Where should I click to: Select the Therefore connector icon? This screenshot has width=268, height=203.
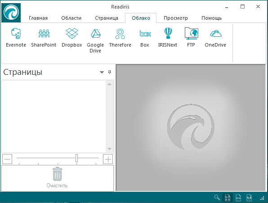(120, 38)
